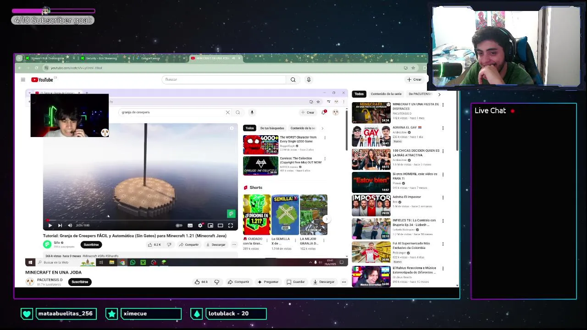Open 'MINECRAFT EN UNA FIESTA DE DISFRACES' thumbnail

tap(371, 112)
